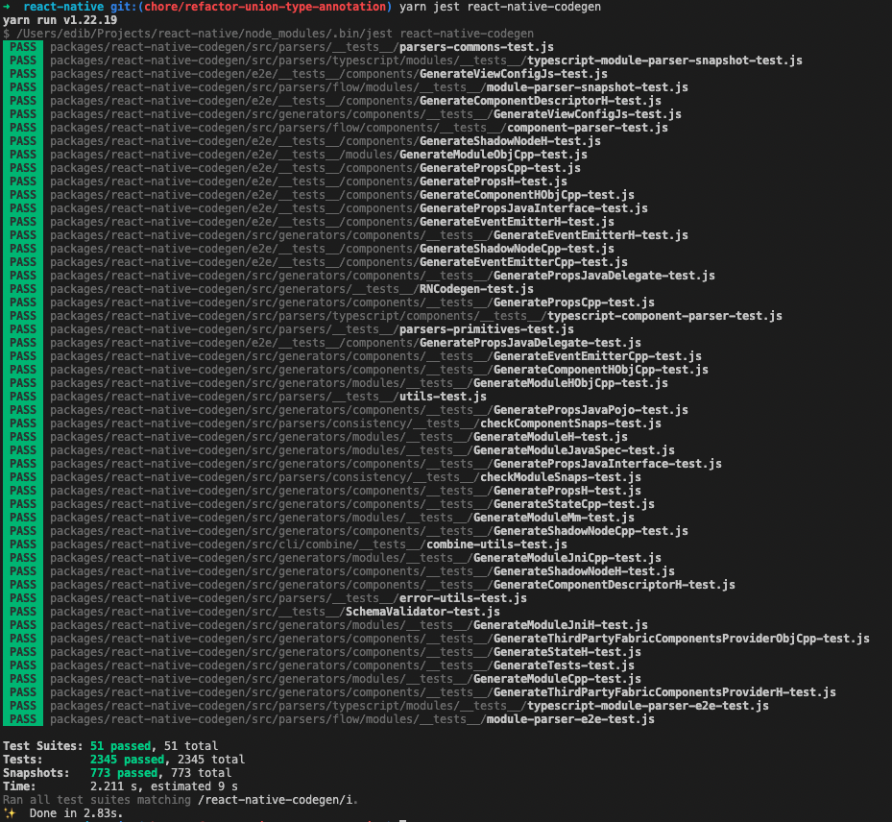Image resolution: width=892 pixels, height=822 pixels.
Task: Click file name GenerateThirdPartyFabricComponentsProviderH-test.js
Action: click(x=664, y=693)
